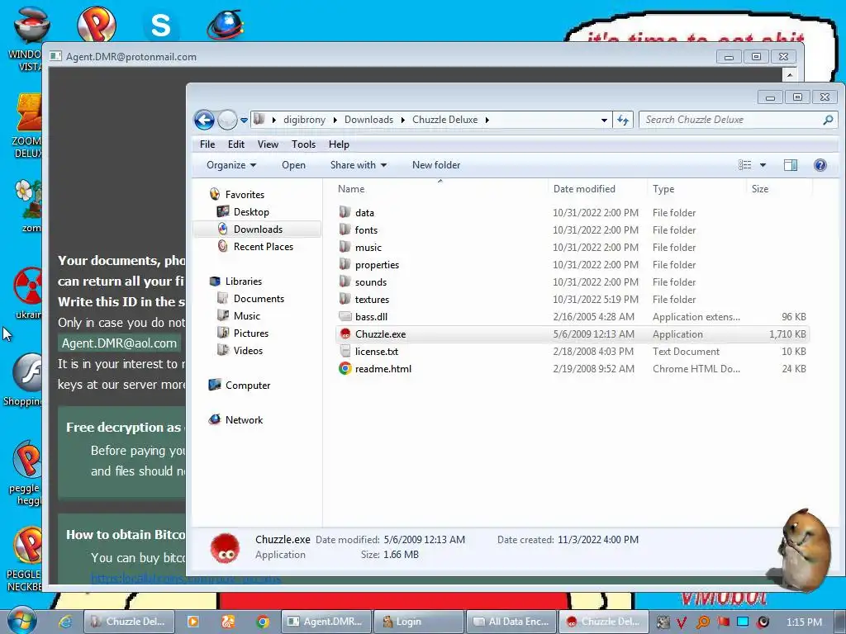The height and width of the screenshot is (634, 846).
Task: Sort by the Date modified column header
Action: tap(584, 189)
